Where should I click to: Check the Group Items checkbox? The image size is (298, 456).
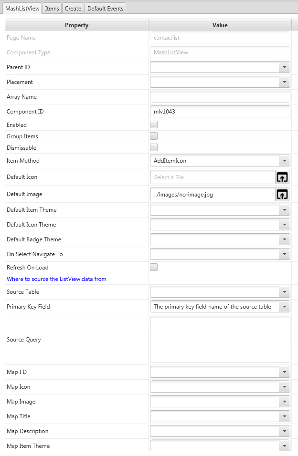pos(154,136)
